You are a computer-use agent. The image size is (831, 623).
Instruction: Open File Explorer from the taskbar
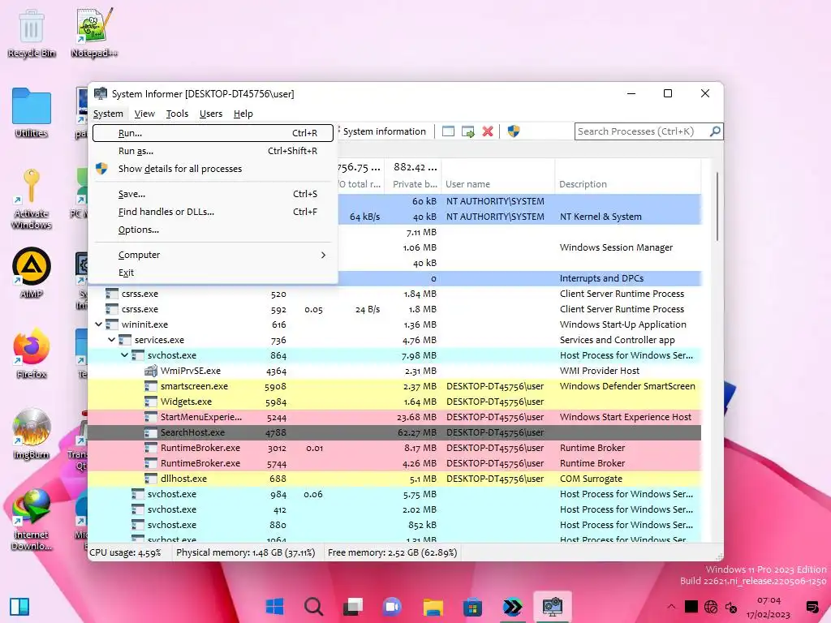point(433,606)
